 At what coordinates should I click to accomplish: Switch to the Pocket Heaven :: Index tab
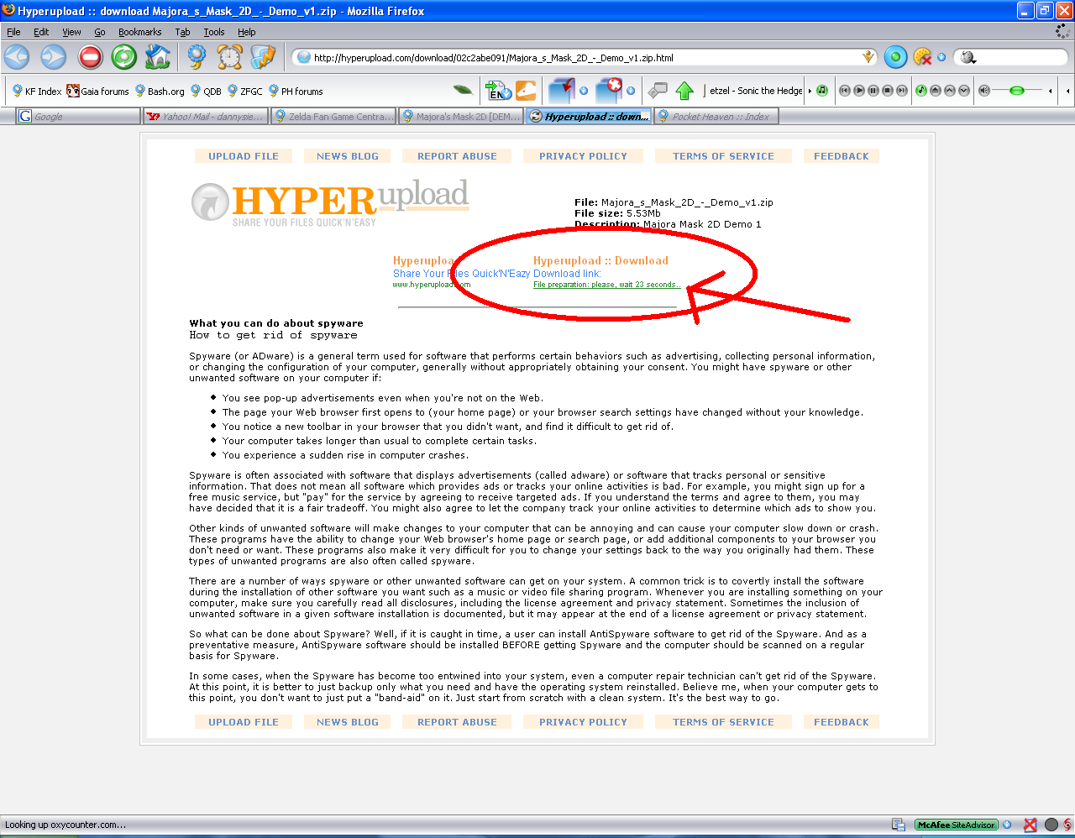click(x=716, y=117)
